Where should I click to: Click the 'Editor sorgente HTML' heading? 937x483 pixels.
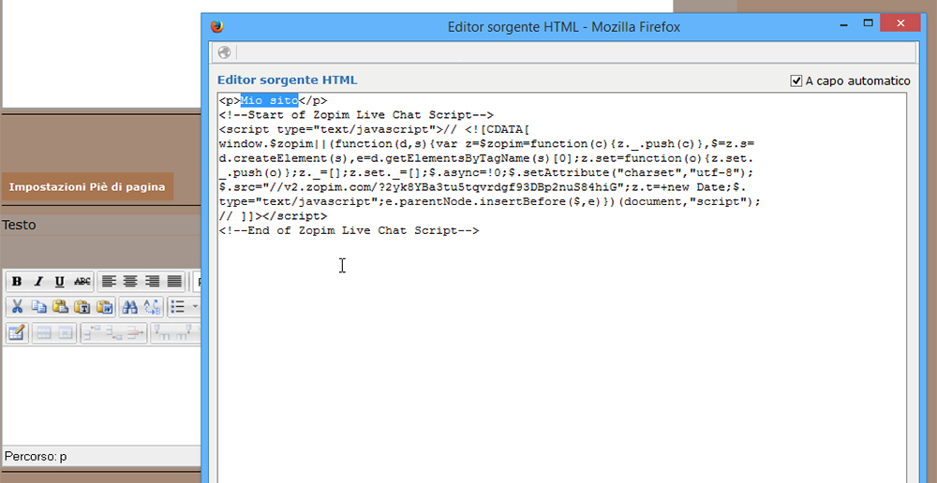(287, 80)
